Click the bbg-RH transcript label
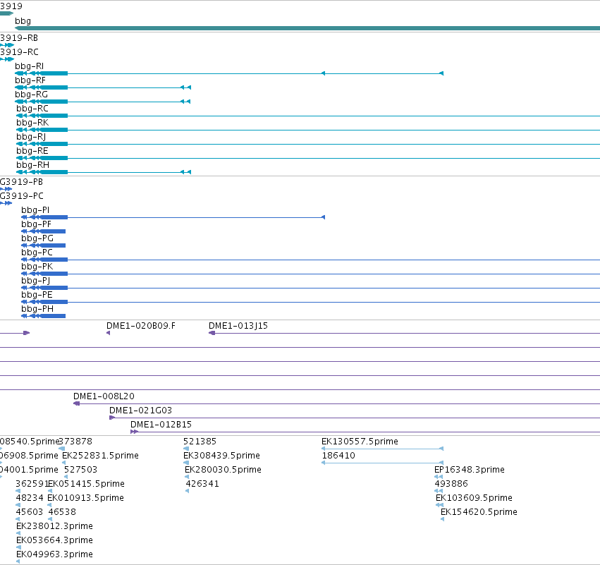This screenshot has height=565, width=600. 32,165
